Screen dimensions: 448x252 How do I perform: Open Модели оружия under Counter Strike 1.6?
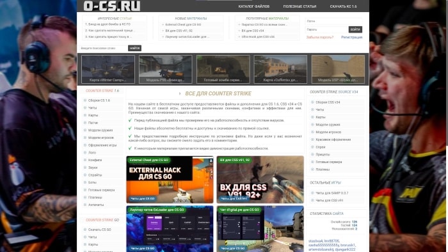(100, 130)
